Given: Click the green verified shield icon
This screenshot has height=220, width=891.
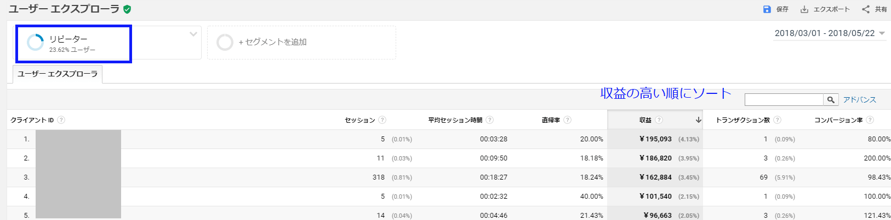Looking at the screenshot, I should tap(127, 9).
